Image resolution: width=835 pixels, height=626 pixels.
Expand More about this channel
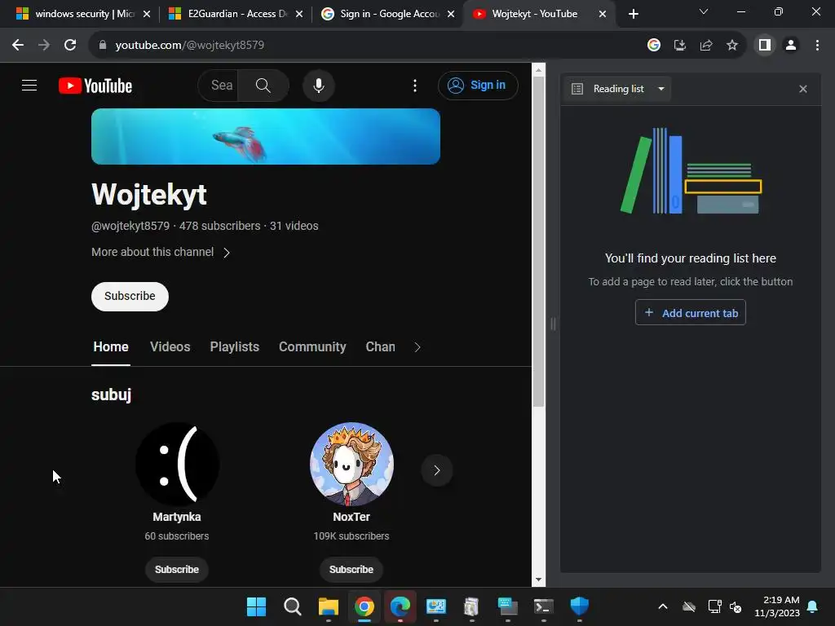(x=161, y=252)
